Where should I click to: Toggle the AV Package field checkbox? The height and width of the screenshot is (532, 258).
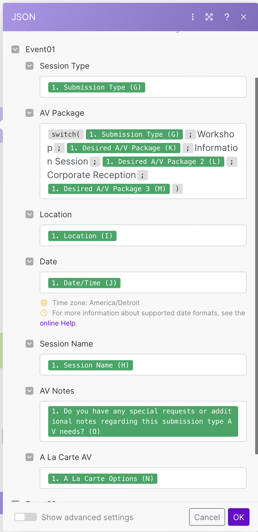[x=29, y=113]
